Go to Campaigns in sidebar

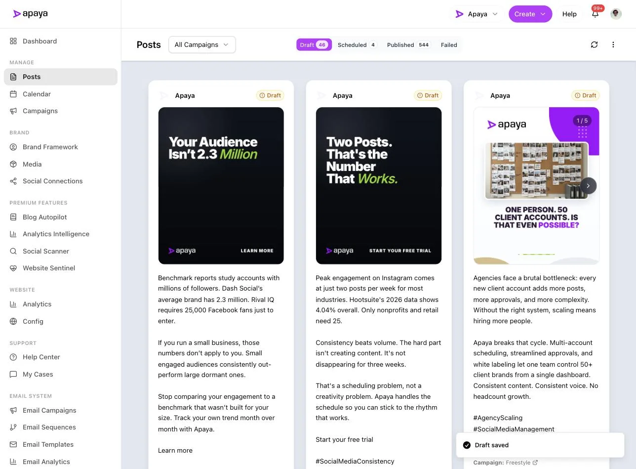tap(61, 111)
